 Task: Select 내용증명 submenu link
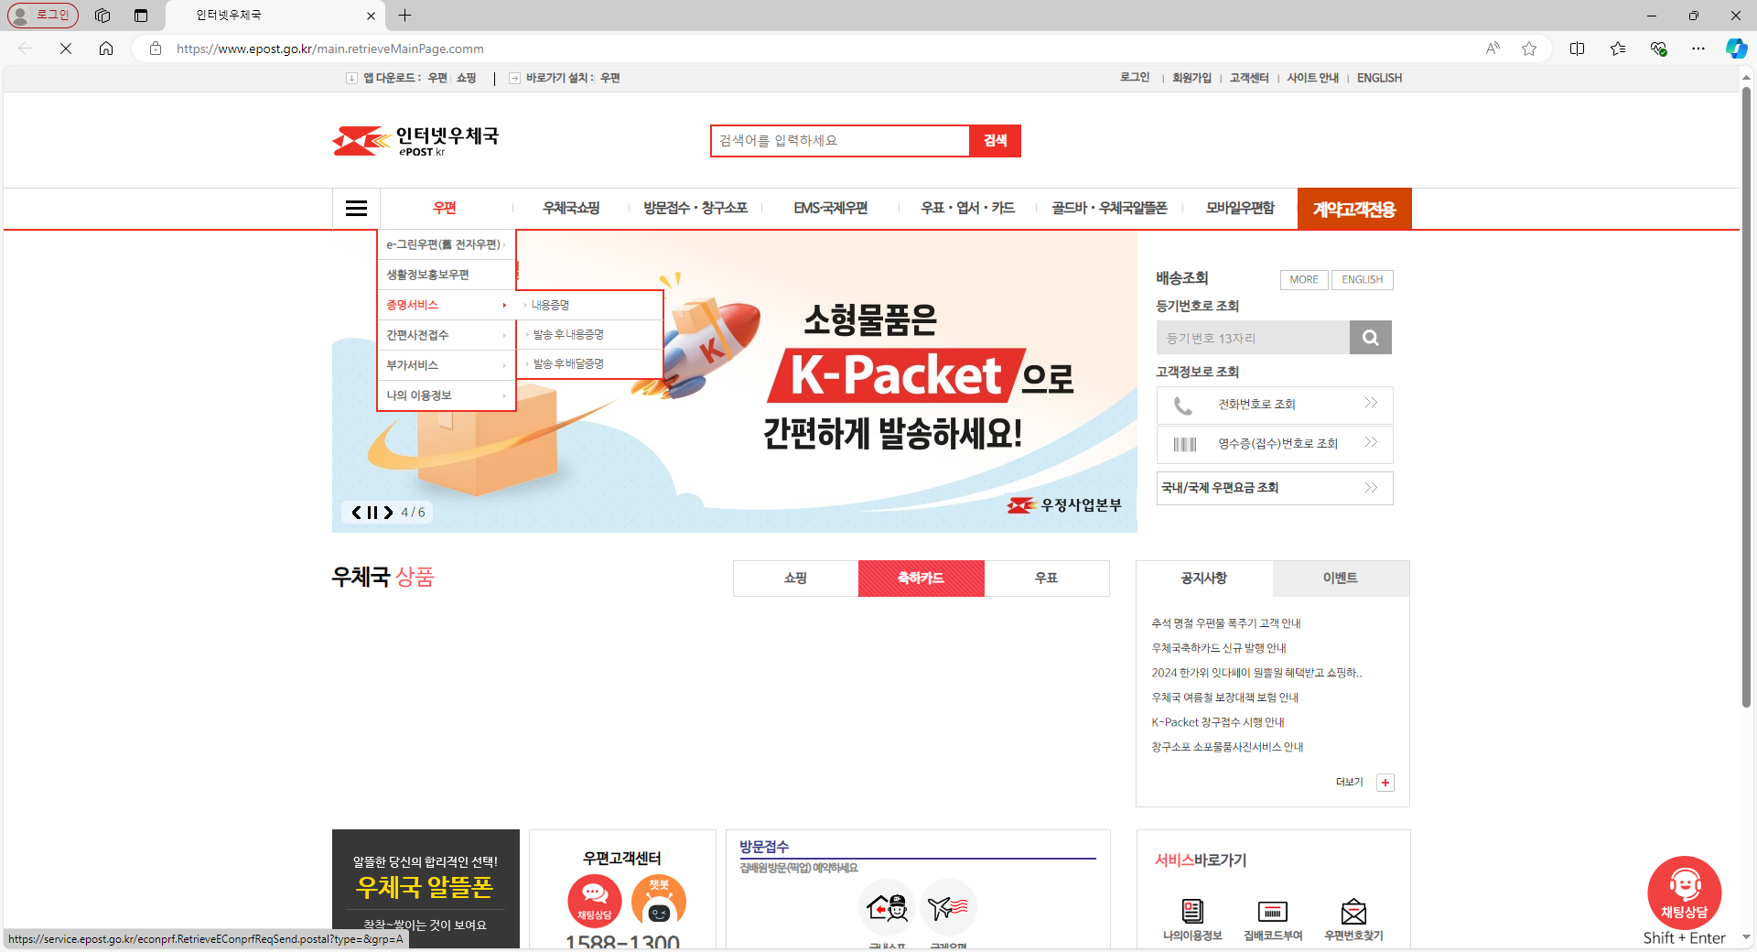(x=550, y=305)
